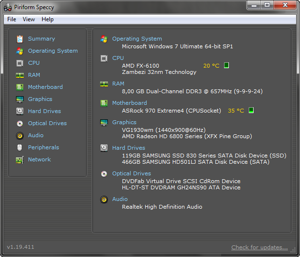Click the Network card icon in sidebar
300x257 pixels.
20,160
